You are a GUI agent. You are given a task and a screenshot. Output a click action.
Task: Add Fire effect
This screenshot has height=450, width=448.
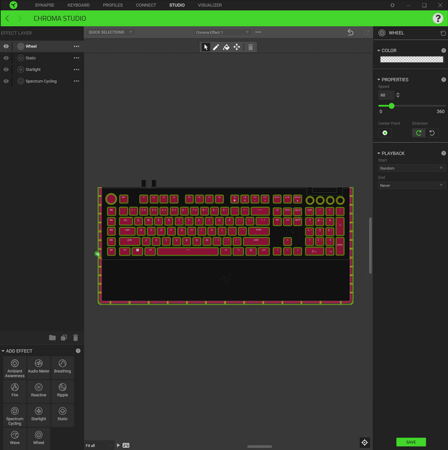pos(15,391)
